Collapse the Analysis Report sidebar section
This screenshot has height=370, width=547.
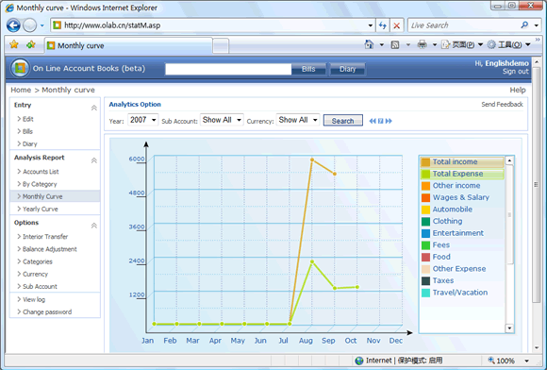(94, 160)
